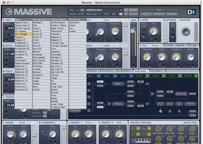Screen dimensions: 203x144
Task: Open the File menu dropdown
Action: click(74, 10)
